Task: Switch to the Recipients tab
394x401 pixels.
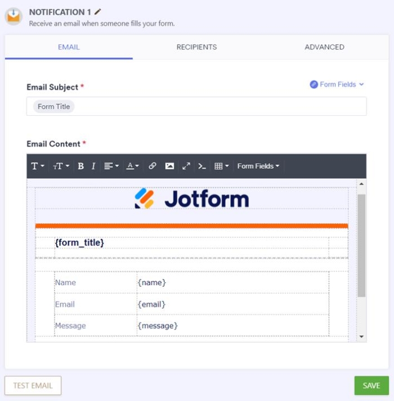Action: tap(196, 47)
